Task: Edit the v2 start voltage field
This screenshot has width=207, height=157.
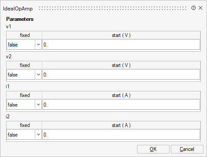Action: (x=121, y=75)
